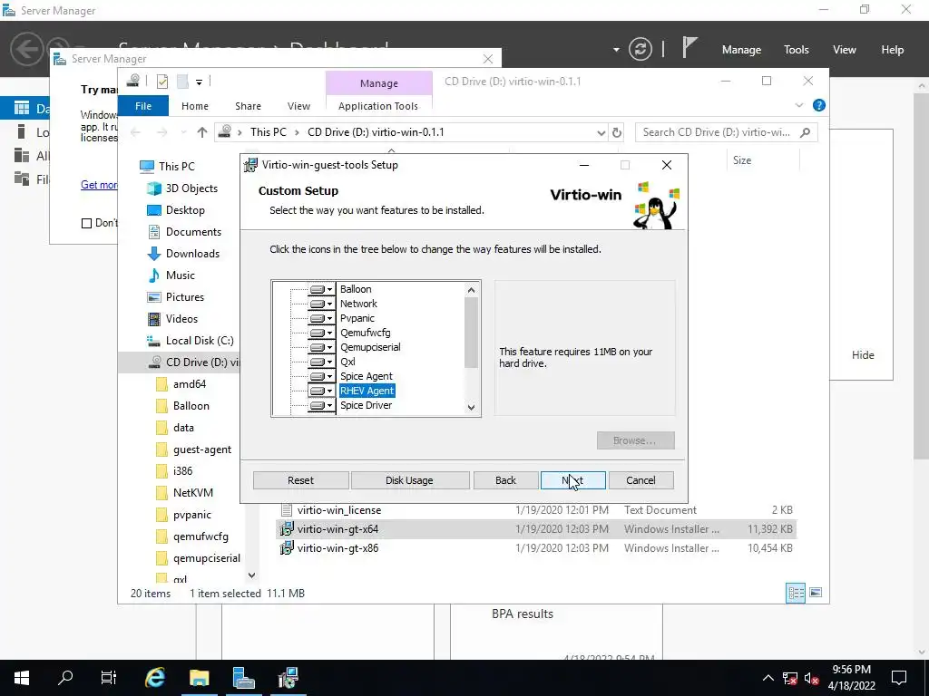Open Qemufwcfg feature install dropdown icon
The height and width of the screenshot is (696, 929).
321,333
